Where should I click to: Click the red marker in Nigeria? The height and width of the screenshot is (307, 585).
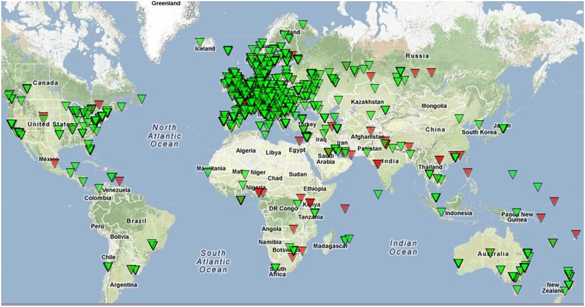coord(259,192)
